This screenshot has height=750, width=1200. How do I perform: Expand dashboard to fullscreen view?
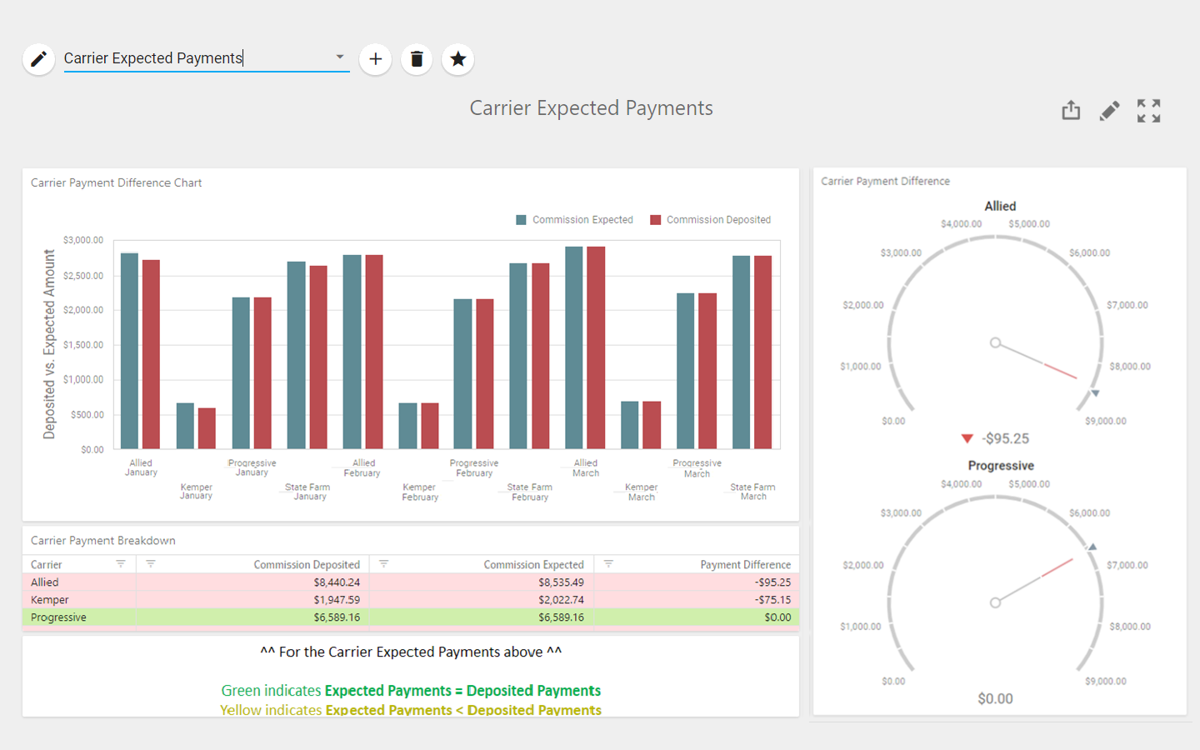[1148, 110]
